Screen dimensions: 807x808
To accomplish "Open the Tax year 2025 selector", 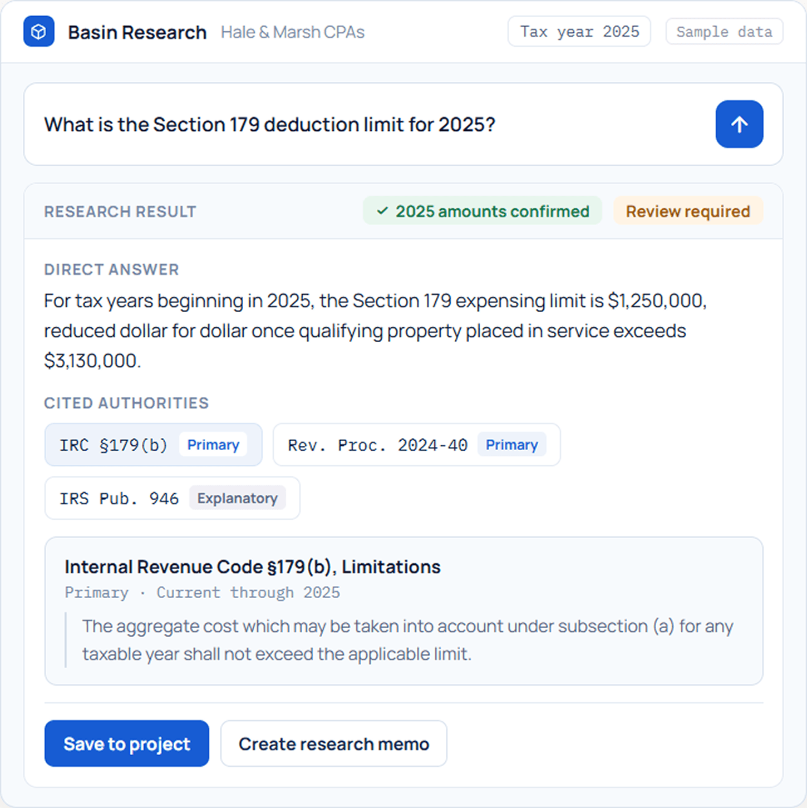I will [x=579, y=32].
